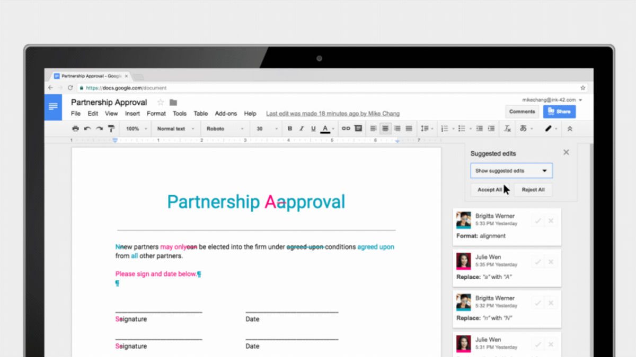The image size is (636, 357).
Task: Toggle bold formatting
Action: (x=290, y=129)
